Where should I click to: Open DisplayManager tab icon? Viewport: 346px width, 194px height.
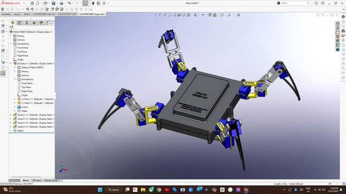click(41, 23)
